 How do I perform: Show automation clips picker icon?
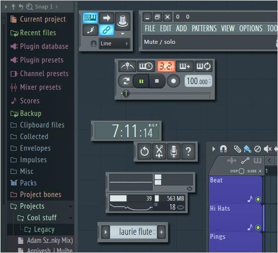pyautogui.click(x=245, y=161)
